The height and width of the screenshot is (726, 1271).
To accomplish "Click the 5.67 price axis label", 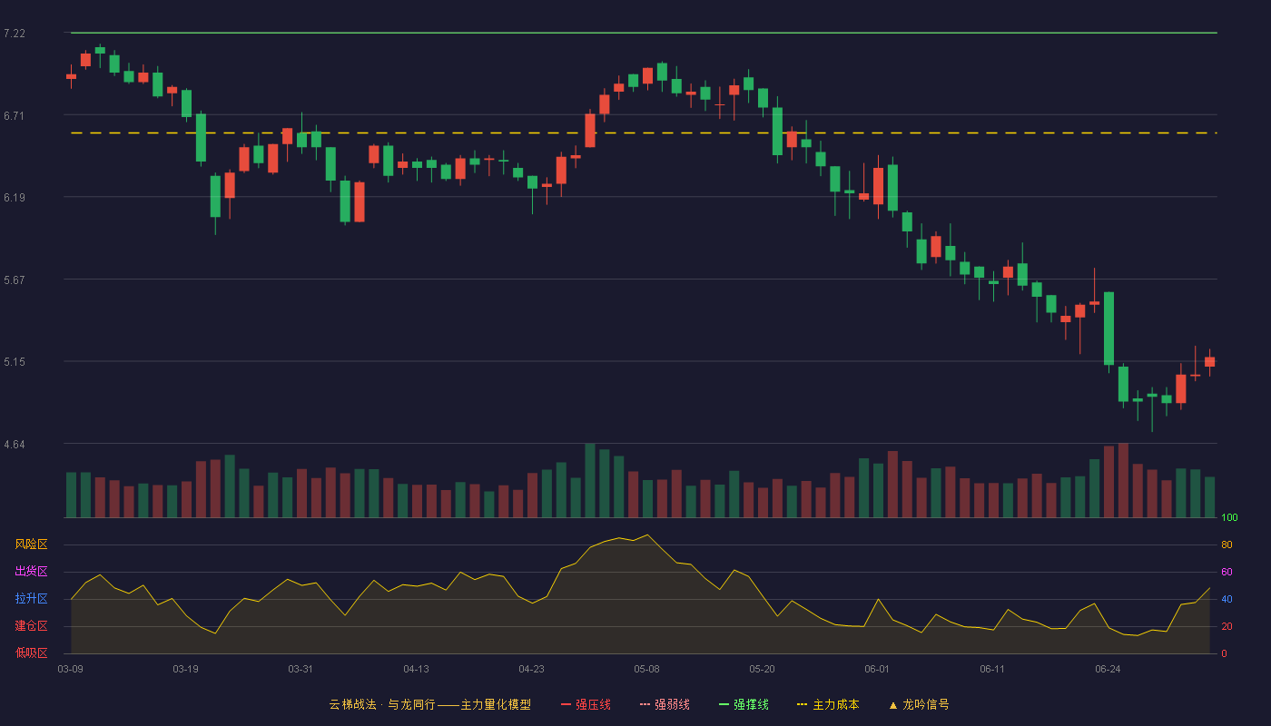I will click(15, 280).
